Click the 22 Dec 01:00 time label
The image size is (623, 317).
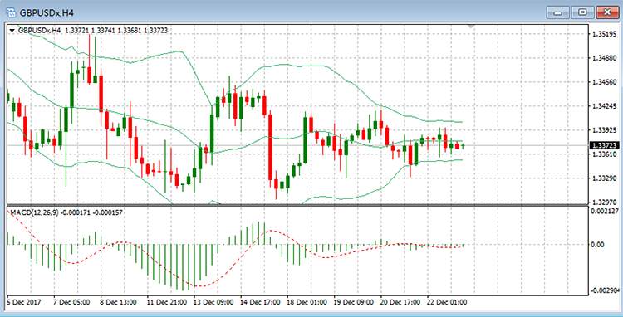[x=447, y=302]
